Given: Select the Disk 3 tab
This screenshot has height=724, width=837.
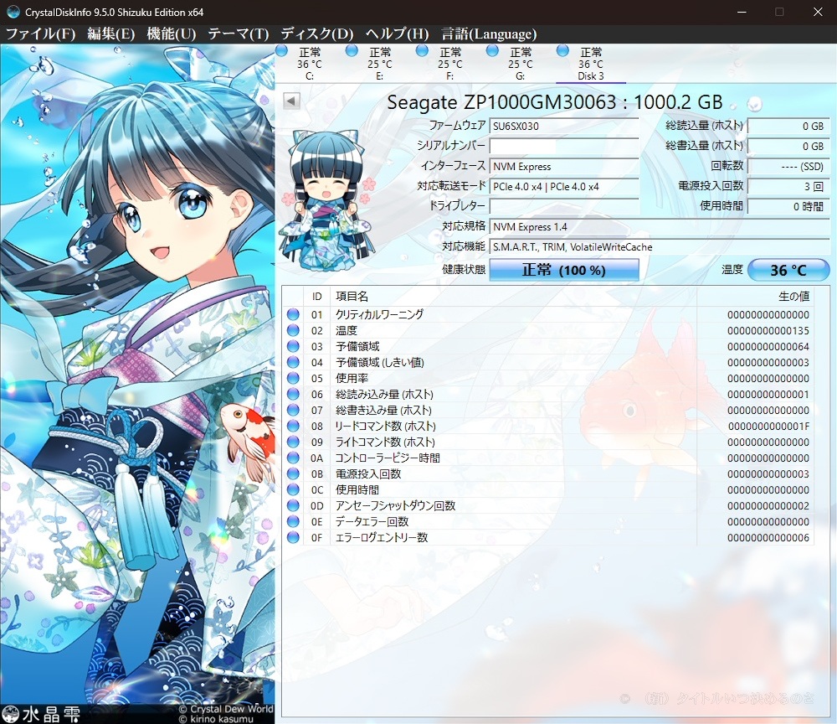Looking at the screenshot, I should click(x=591, y=64).
